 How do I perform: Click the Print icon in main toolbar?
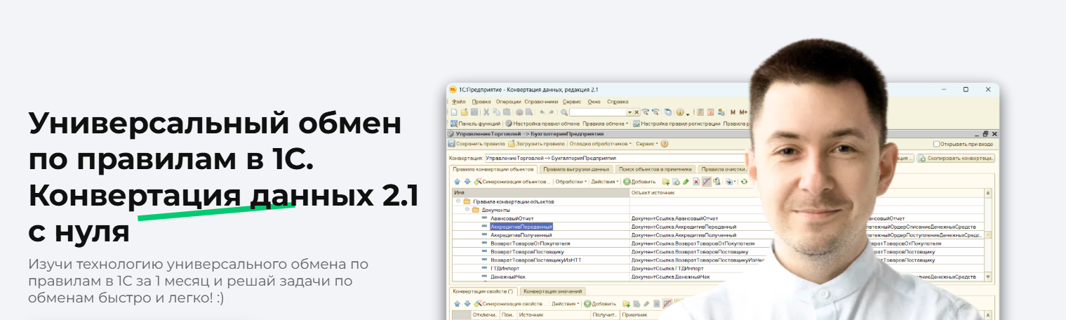pos(519,112)
